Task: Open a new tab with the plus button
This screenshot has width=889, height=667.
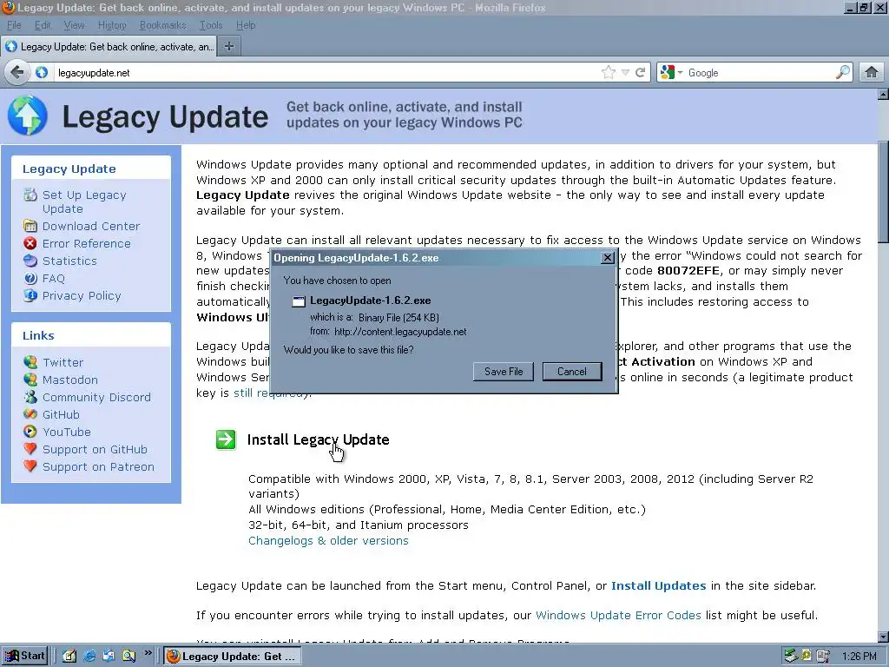Action: click(x=229, y=47)
